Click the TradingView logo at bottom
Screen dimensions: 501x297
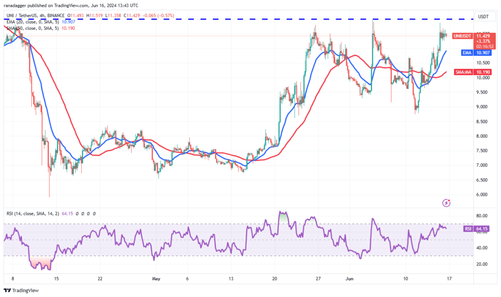pyautogui.click(x=21, y=290)
